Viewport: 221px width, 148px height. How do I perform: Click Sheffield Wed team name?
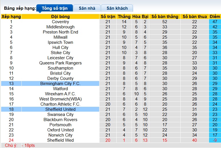point(60,140)
